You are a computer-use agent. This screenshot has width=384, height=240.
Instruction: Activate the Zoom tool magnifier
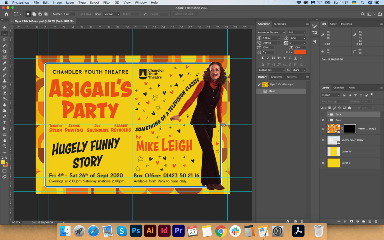tap(4, 146)
